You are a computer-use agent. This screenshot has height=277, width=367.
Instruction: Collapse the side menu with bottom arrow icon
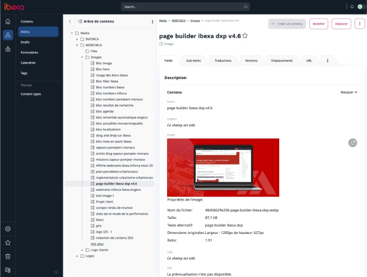(56, 272)
